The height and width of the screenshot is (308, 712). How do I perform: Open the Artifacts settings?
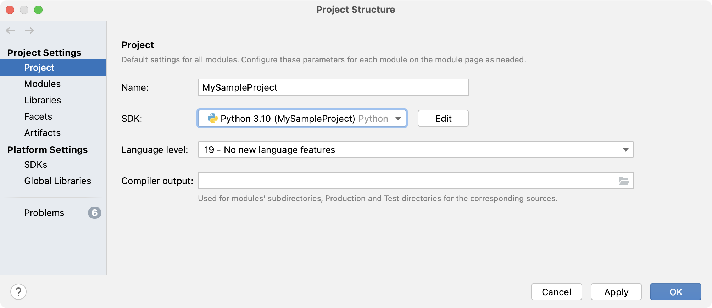(x=43, y=133)
